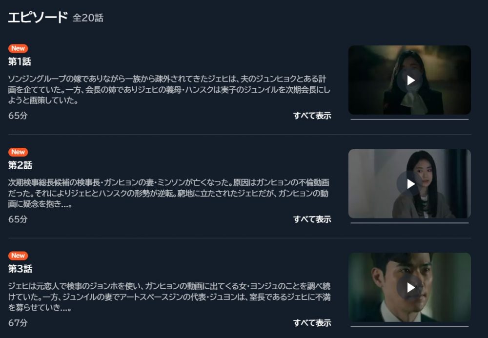Viewport: 488px width, 338px height.
Task: Click the progress line beneath episode 3 thumbnail
Action: point(409,326)
